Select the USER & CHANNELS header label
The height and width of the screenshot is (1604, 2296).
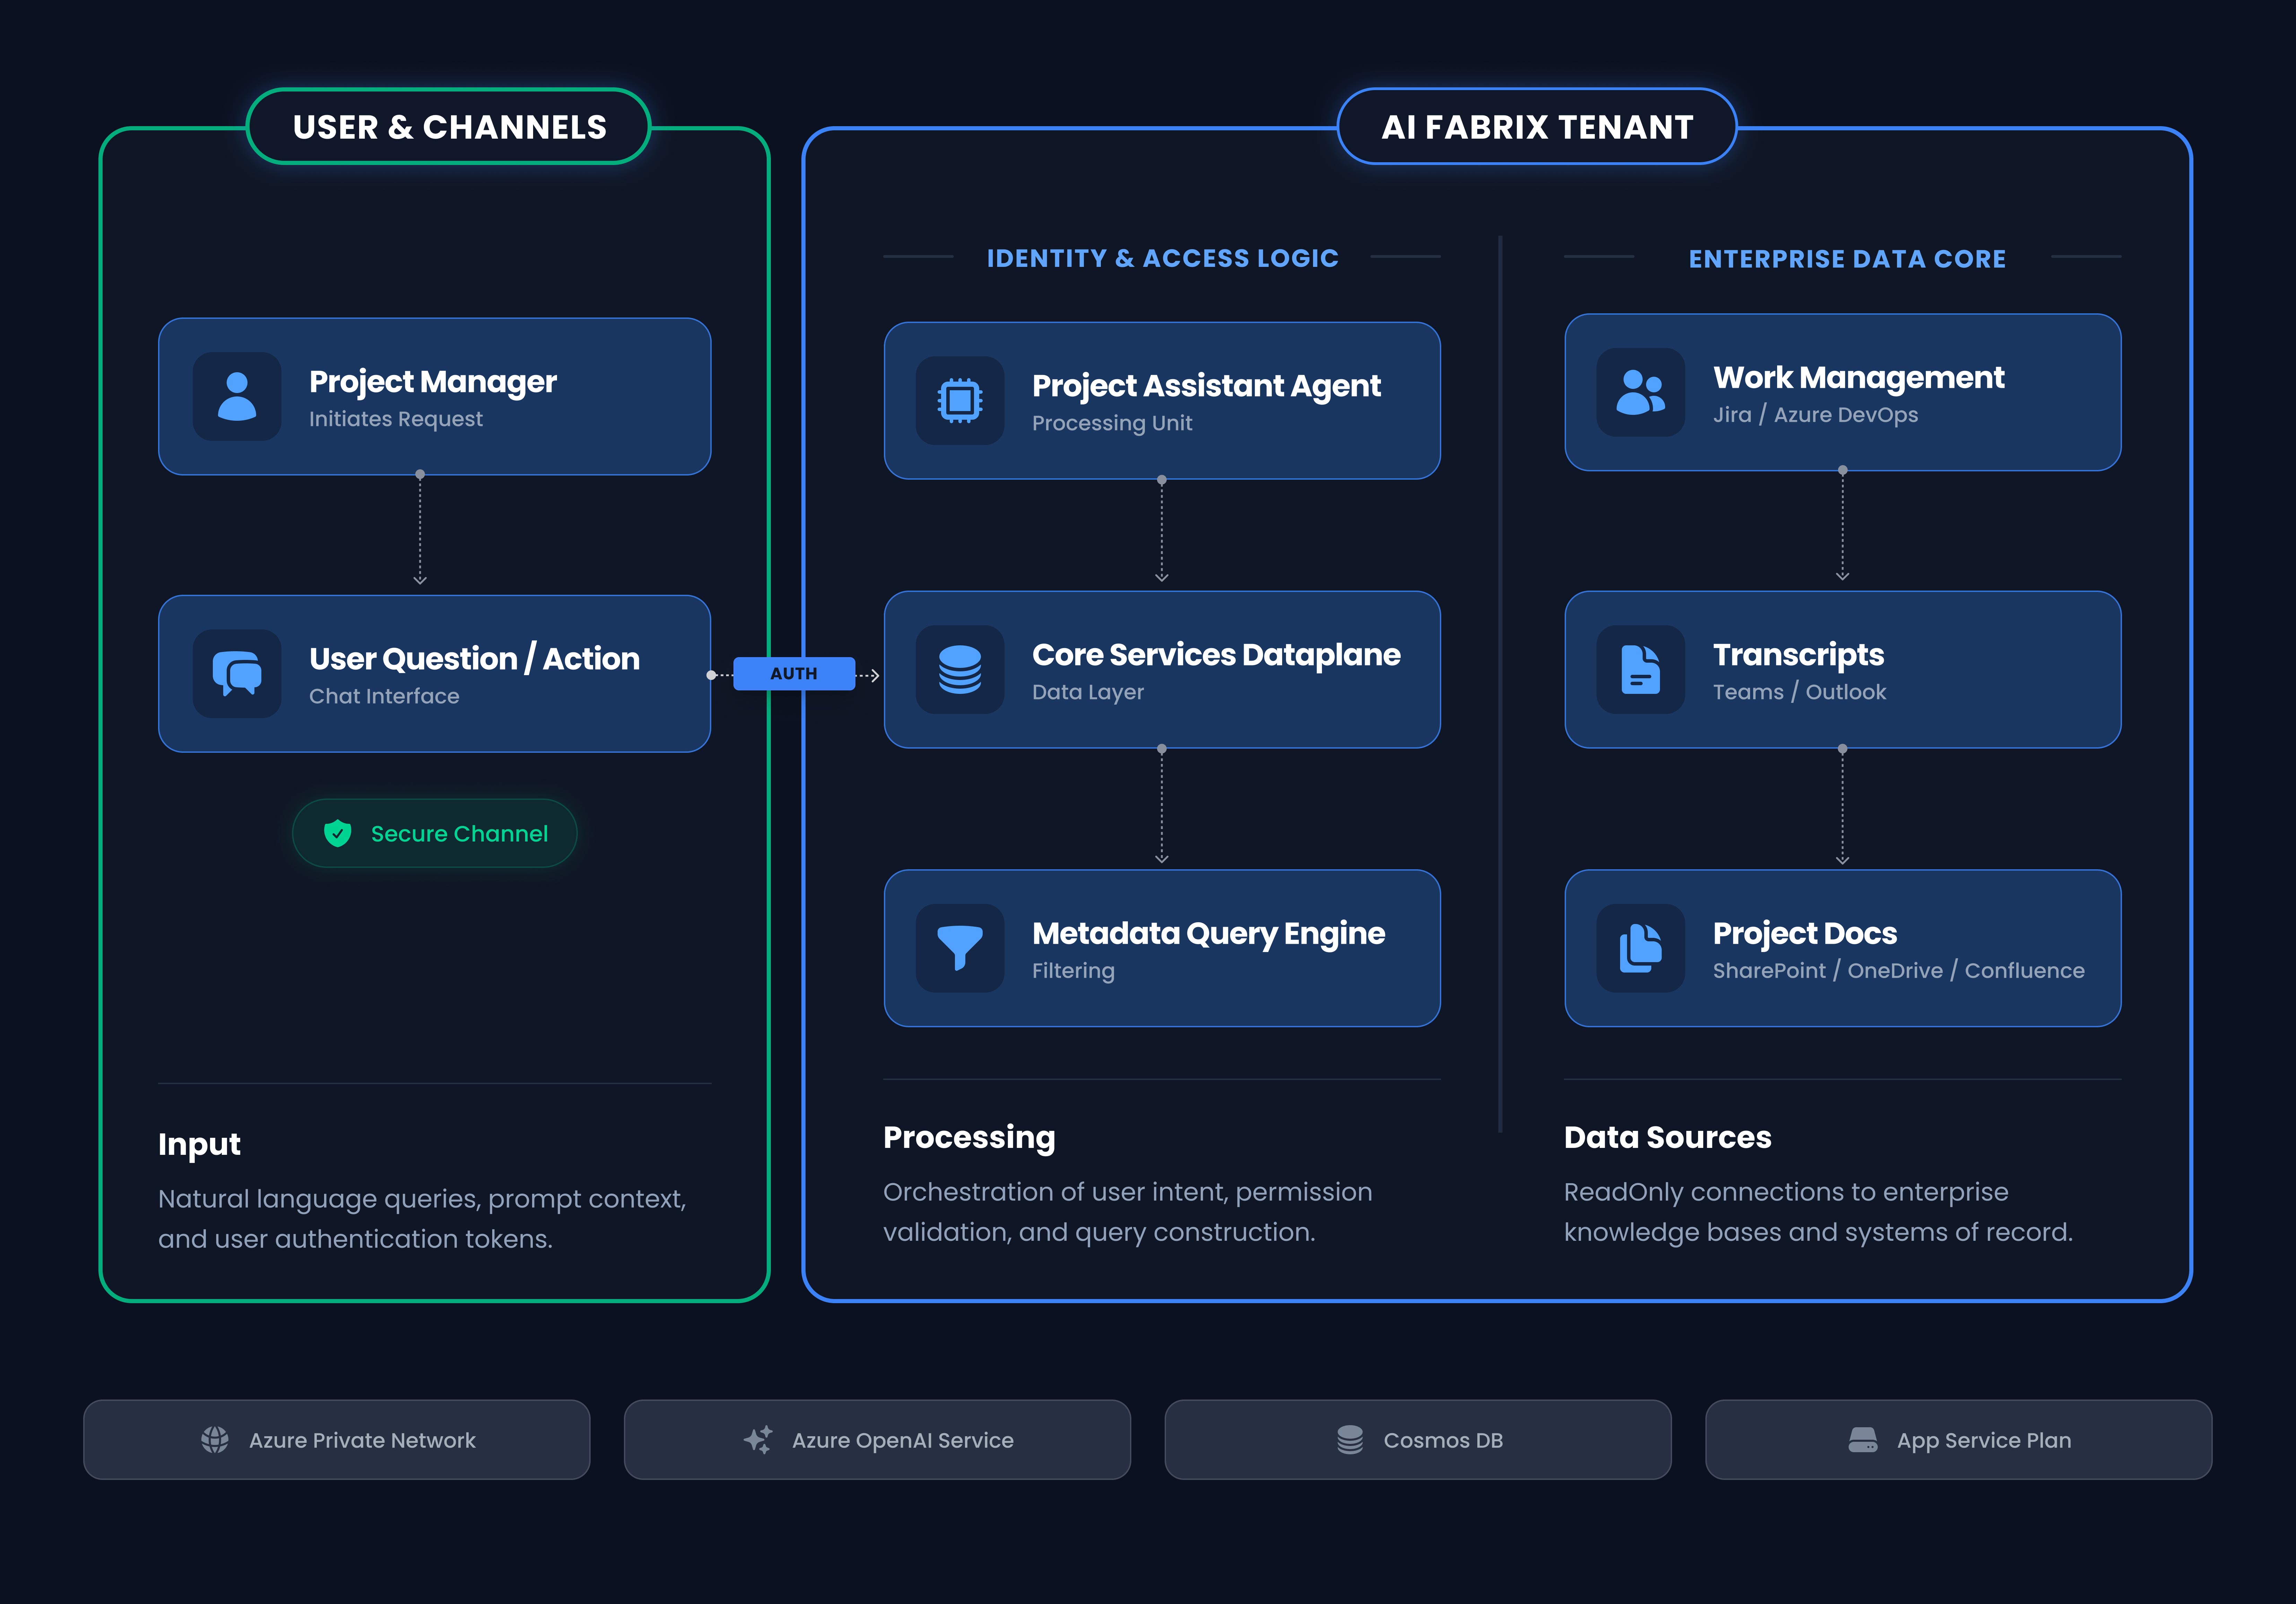click(x=449, y=127)
